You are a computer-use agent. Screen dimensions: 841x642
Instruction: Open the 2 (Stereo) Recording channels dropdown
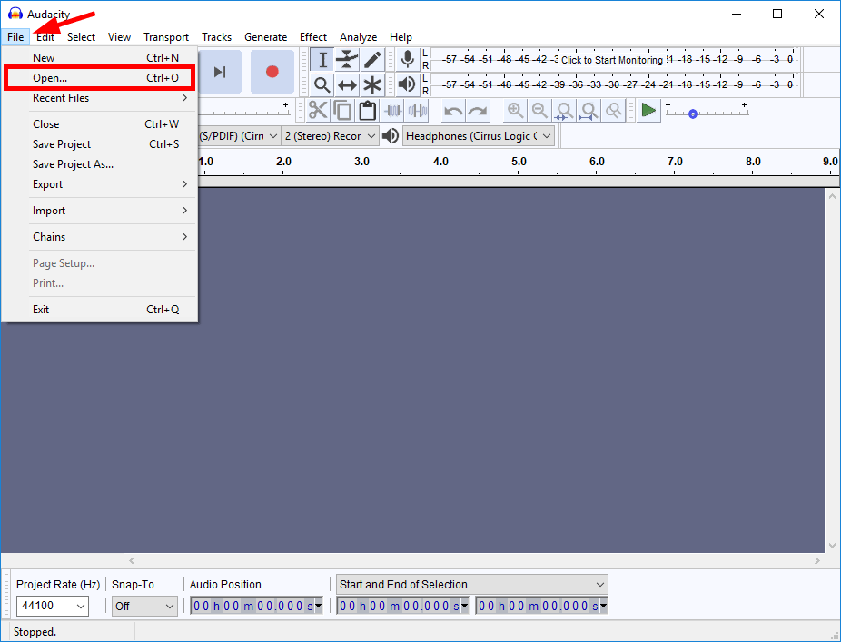(331, 136)
